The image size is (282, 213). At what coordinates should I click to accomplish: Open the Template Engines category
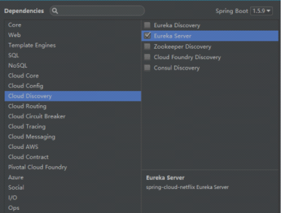coord(73,45)
